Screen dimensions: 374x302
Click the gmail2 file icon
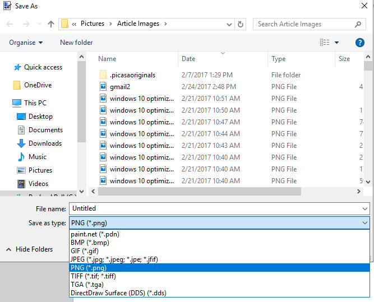click(x=103, y=86)
